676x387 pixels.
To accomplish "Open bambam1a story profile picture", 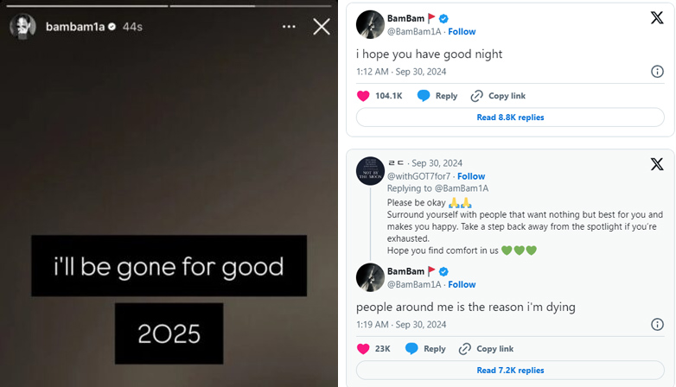I will 22,27.
